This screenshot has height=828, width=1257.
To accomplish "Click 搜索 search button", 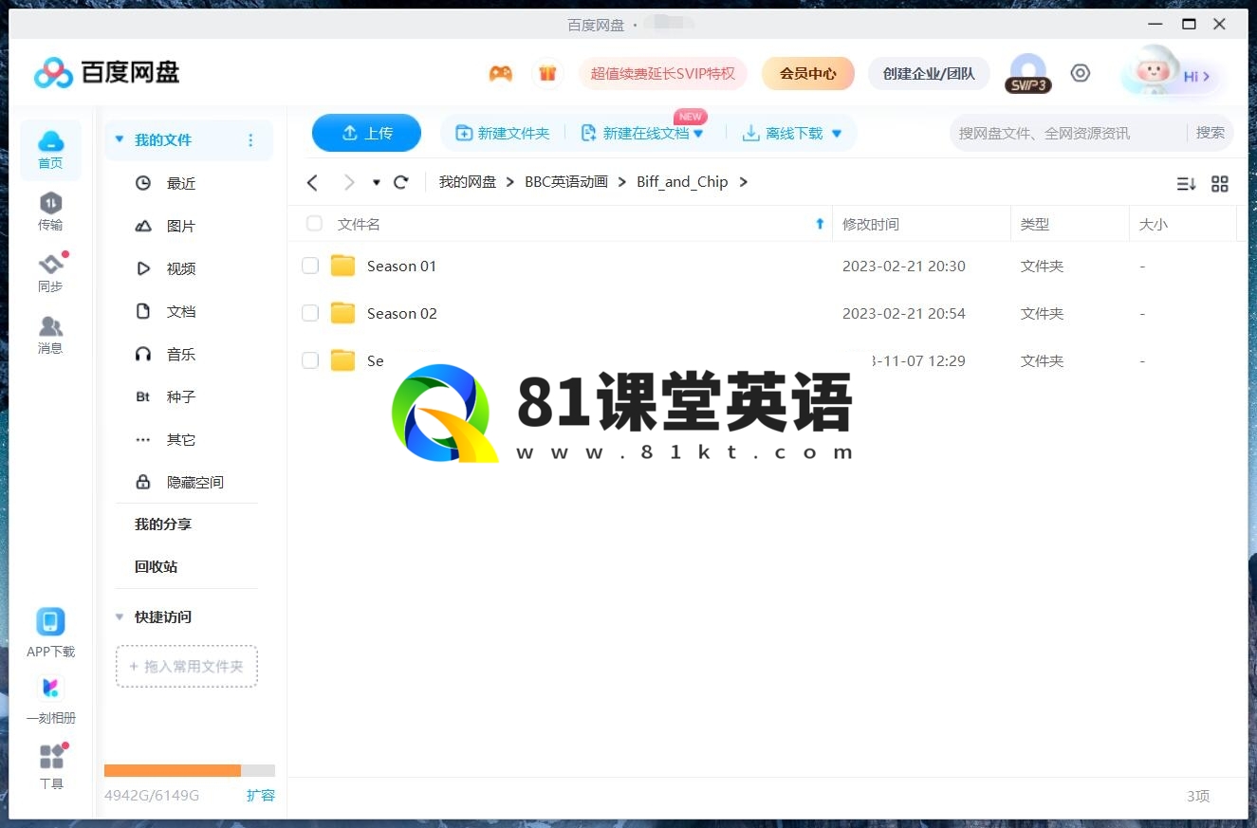I will pyautogui.click(x=1211, y=133).
